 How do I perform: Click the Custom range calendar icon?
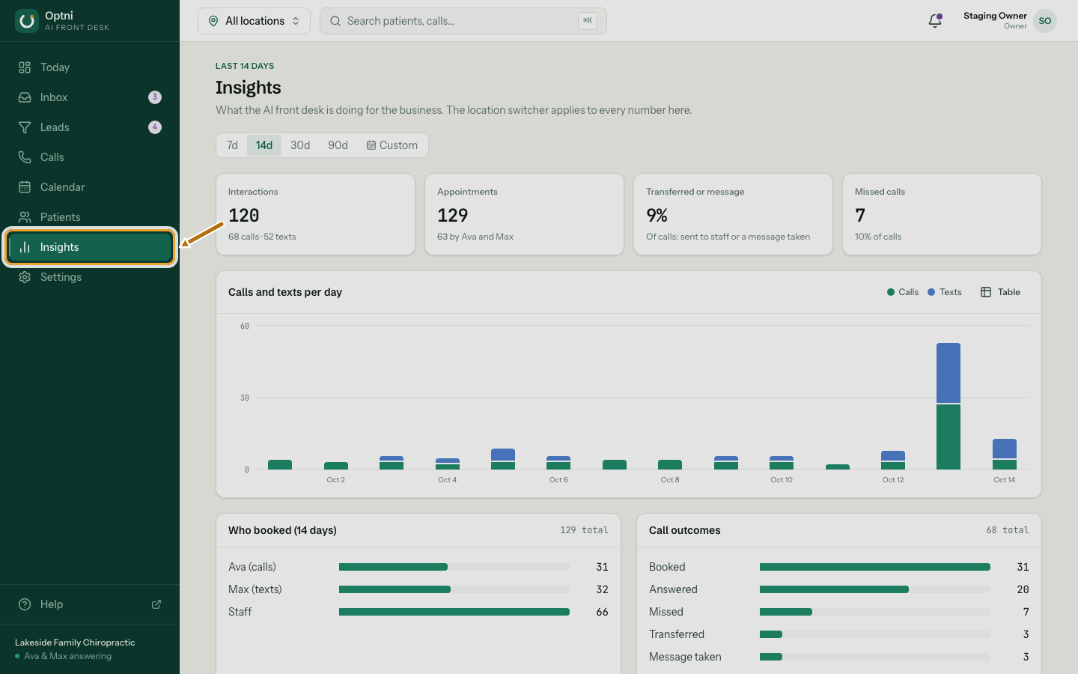pos(371,145)
